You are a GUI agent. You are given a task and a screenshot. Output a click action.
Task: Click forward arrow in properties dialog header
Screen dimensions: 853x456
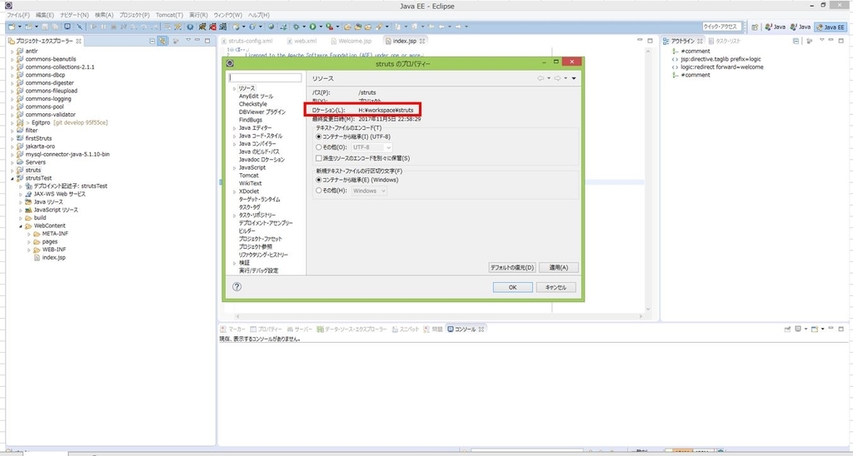point(557,78)
